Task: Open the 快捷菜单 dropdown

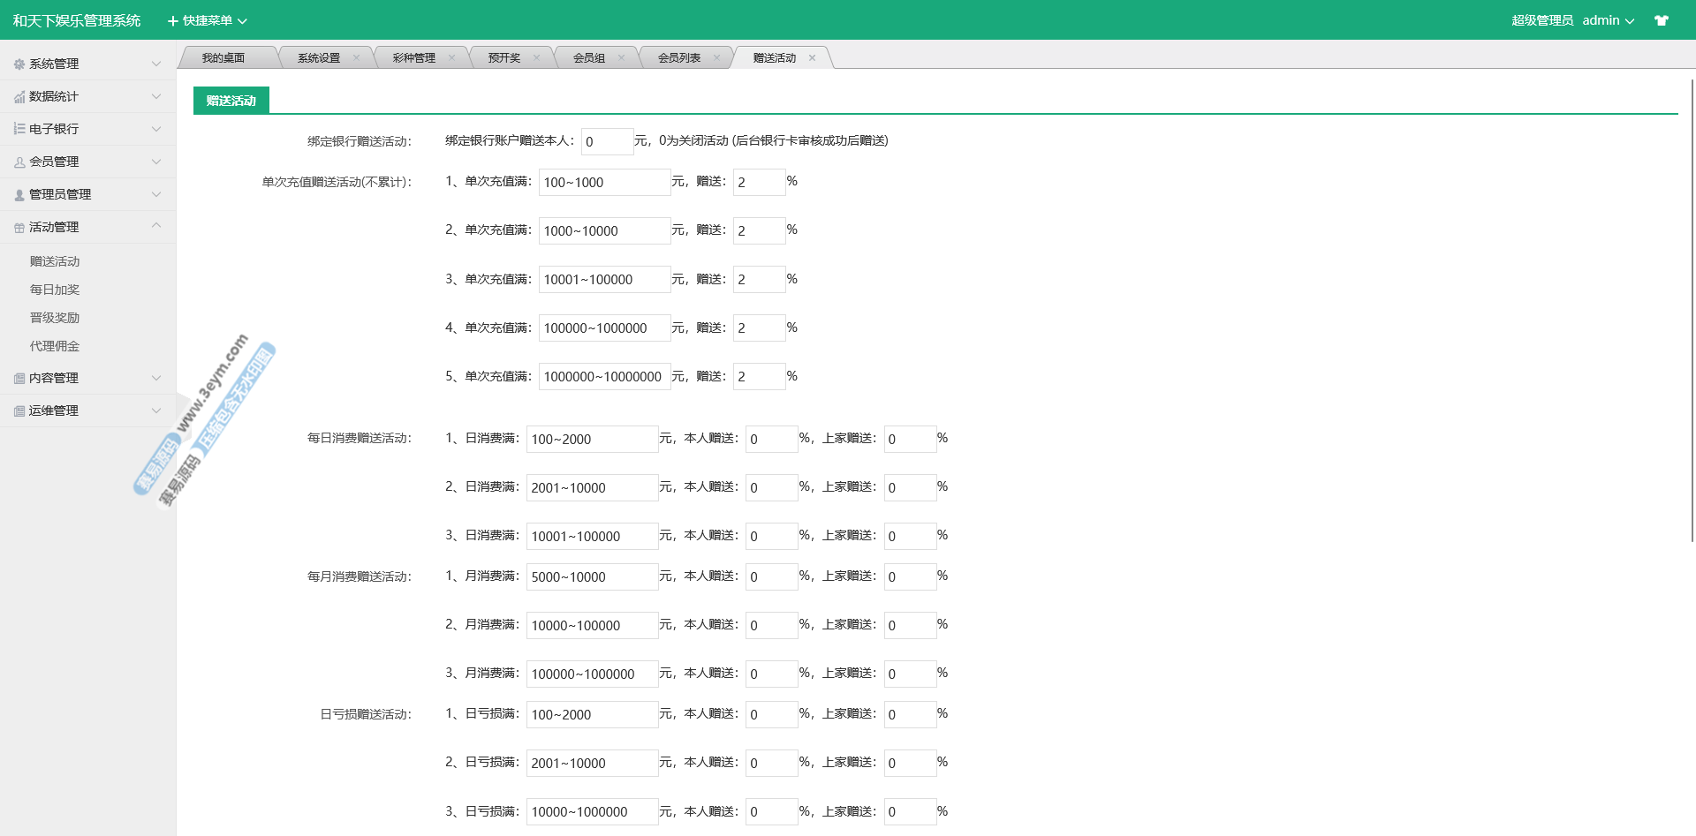Action: point(208,20)
